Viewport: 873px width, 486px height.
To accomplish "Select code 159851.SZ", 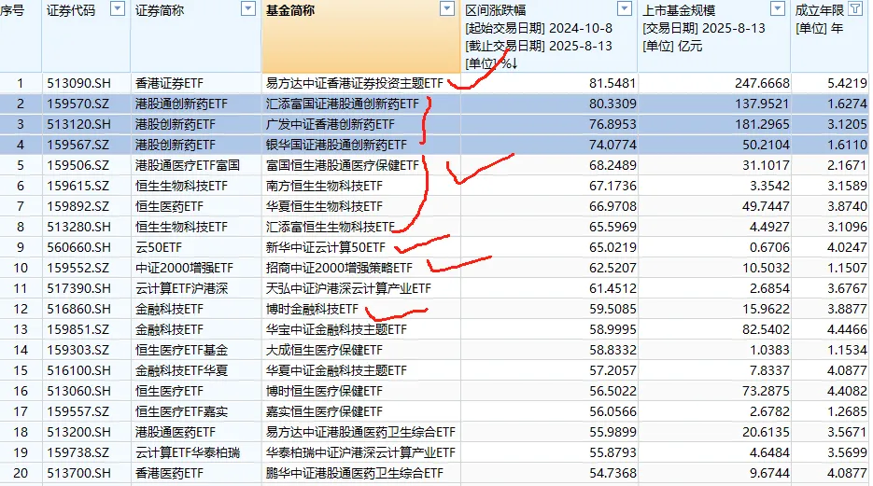I will (77, 329).
